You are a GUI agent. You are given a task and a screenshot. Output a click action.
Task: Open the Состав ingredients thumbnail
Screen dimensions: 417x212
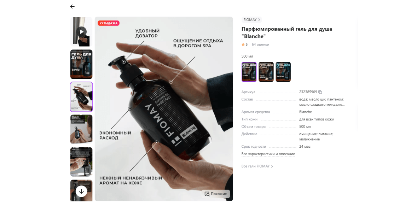81,162
